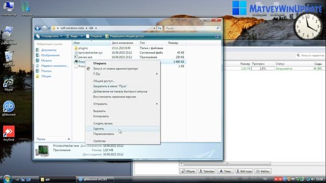Open the Корзина recycle bin icon
This screenshot has width=326, height=183.
pyautogui.click(x=9, y=58)
